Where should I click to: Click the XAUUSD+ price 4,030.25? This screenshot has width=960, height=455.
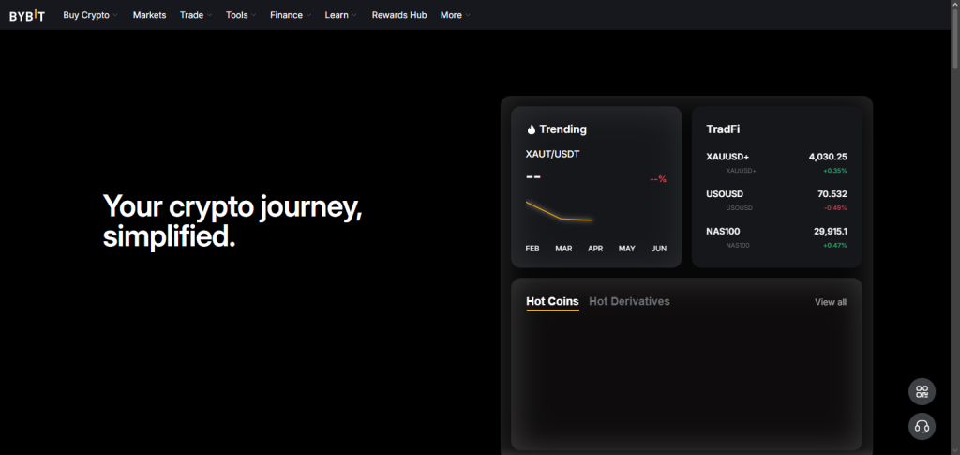(828, 157)
